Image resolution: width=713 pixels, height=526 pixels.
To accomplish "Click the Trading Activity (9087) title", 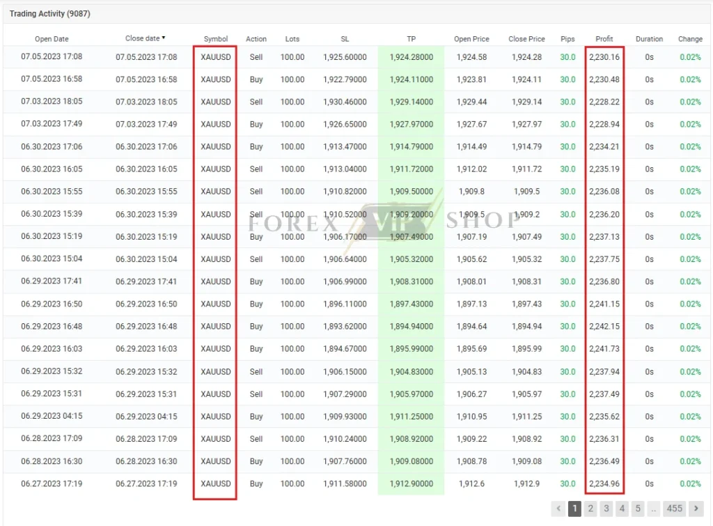I will pos(50,14).
